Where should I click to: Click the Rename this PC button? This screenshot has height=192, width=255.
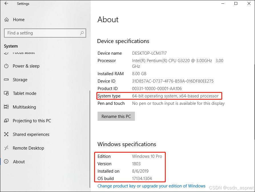tap(116, 116)
